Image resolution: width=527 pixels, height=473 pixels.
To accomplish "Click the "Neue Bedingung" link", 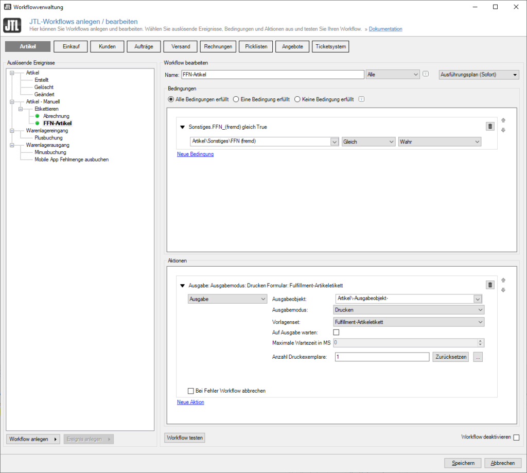I will 195,153.
